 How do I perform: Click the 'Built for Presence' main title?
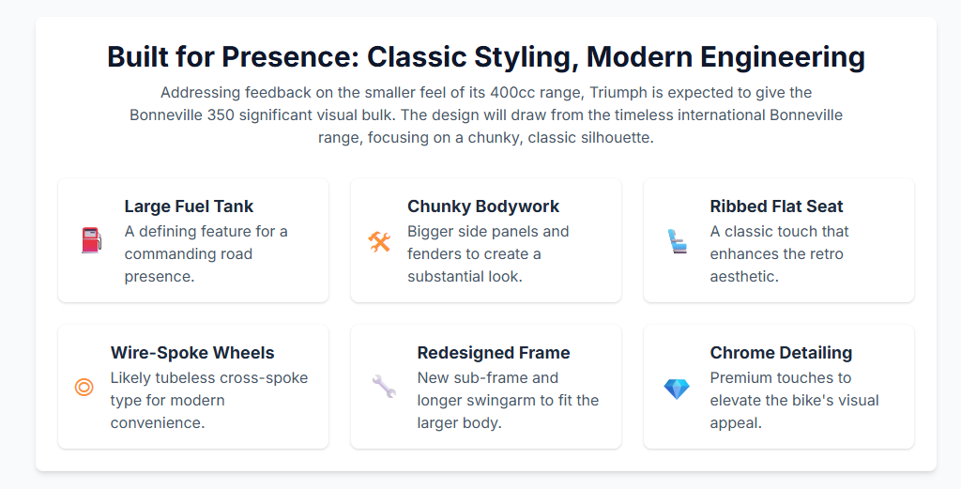pos(486,56)
